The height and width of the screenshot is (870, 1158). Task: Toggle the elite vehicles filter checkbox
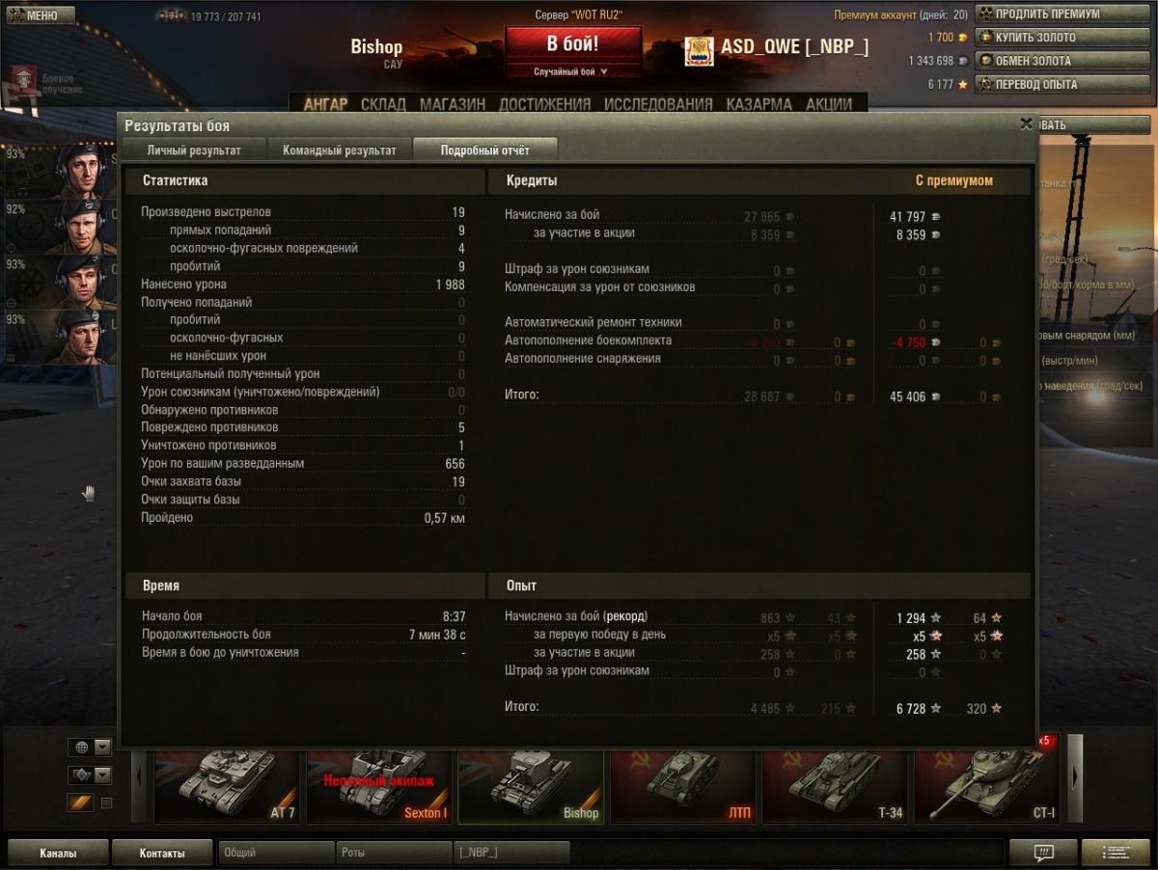[x=107, y=802]
